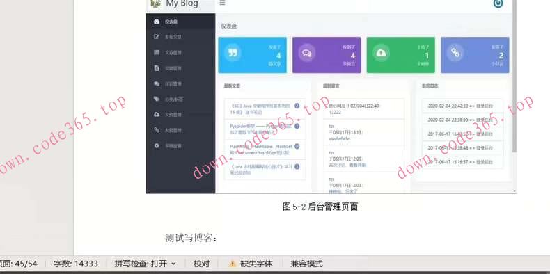Click the vertical scrollbar of the blog page
This screenshot has width=550, height=274.
pyautogui.click(x=514, y=76)
